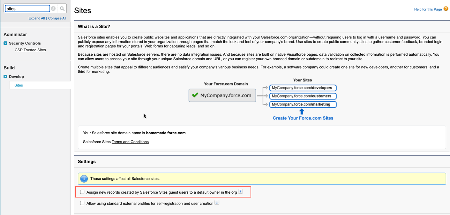Click the search magnifier icon in Quick Find
This screenshot has height=215, width=450.
(62, 9)
